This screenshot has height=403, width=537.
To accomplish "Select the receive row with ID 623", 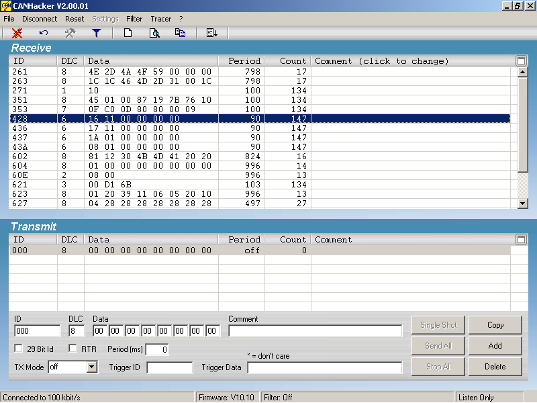I will coord(260,194).
